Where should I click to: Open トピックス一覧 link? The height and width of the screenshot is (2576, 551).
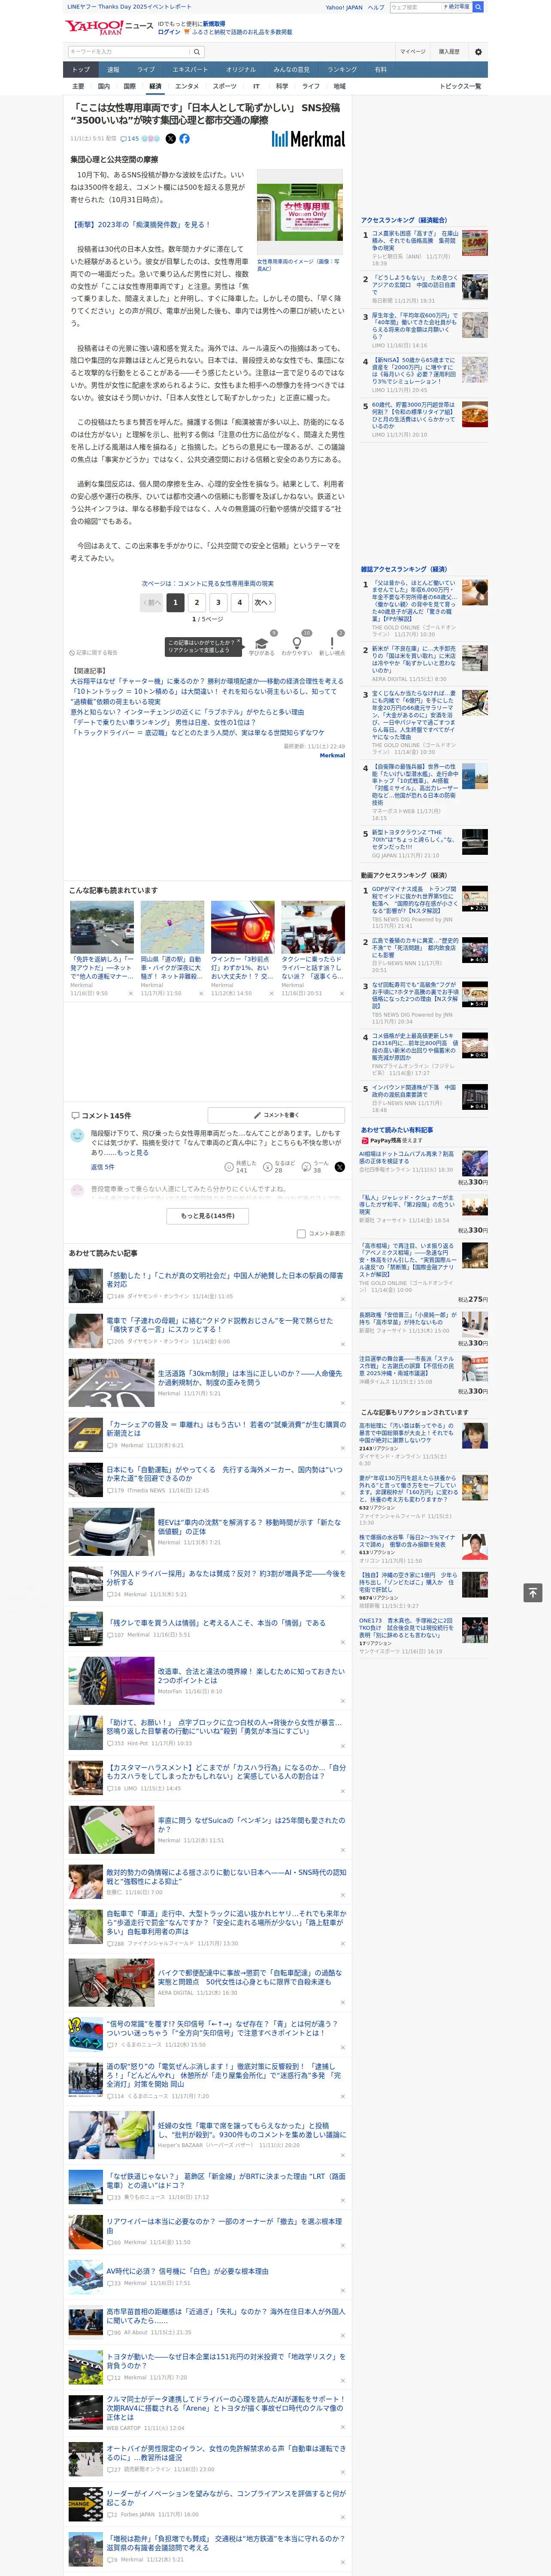pyautogui.click(x=460, y=86)
